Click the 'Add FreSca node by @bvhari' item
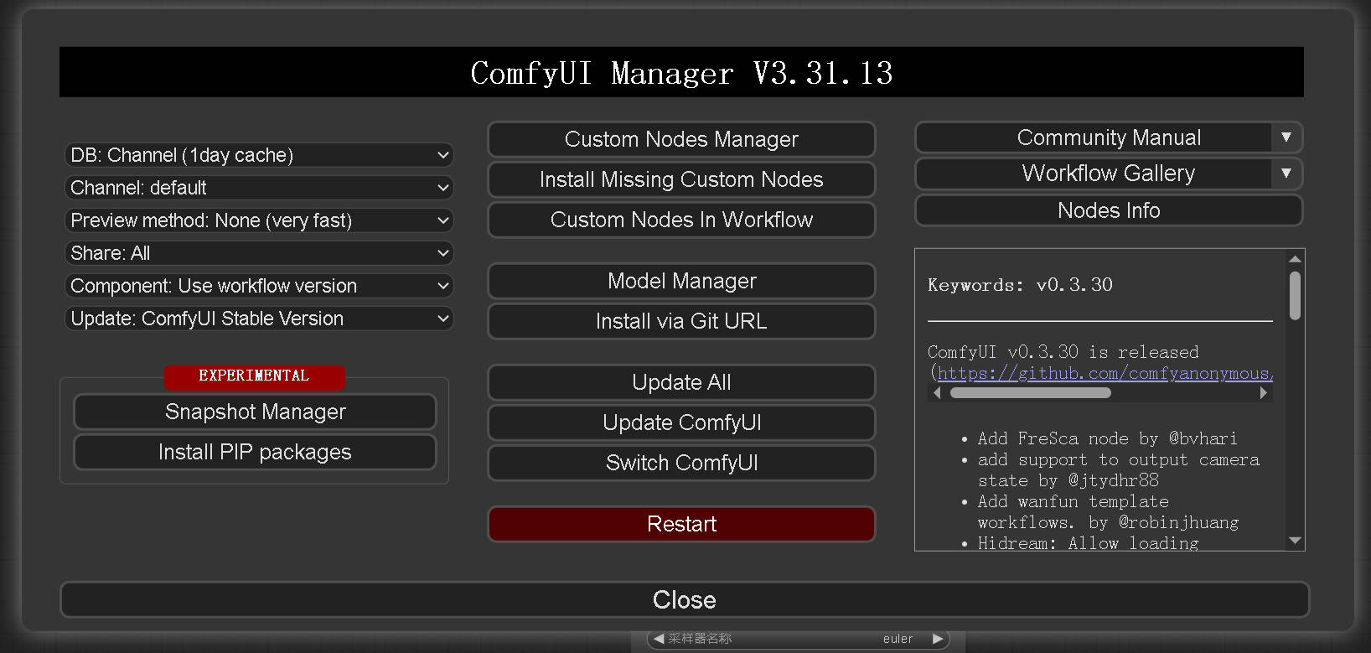The width and height of the screenshot is (1371, 653). (x=1107, y=438)
